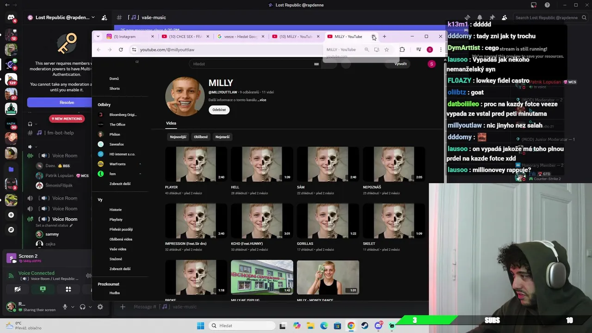Open browser extensions puzzle icon
The image size is (592, 333).
pos(402,49)
